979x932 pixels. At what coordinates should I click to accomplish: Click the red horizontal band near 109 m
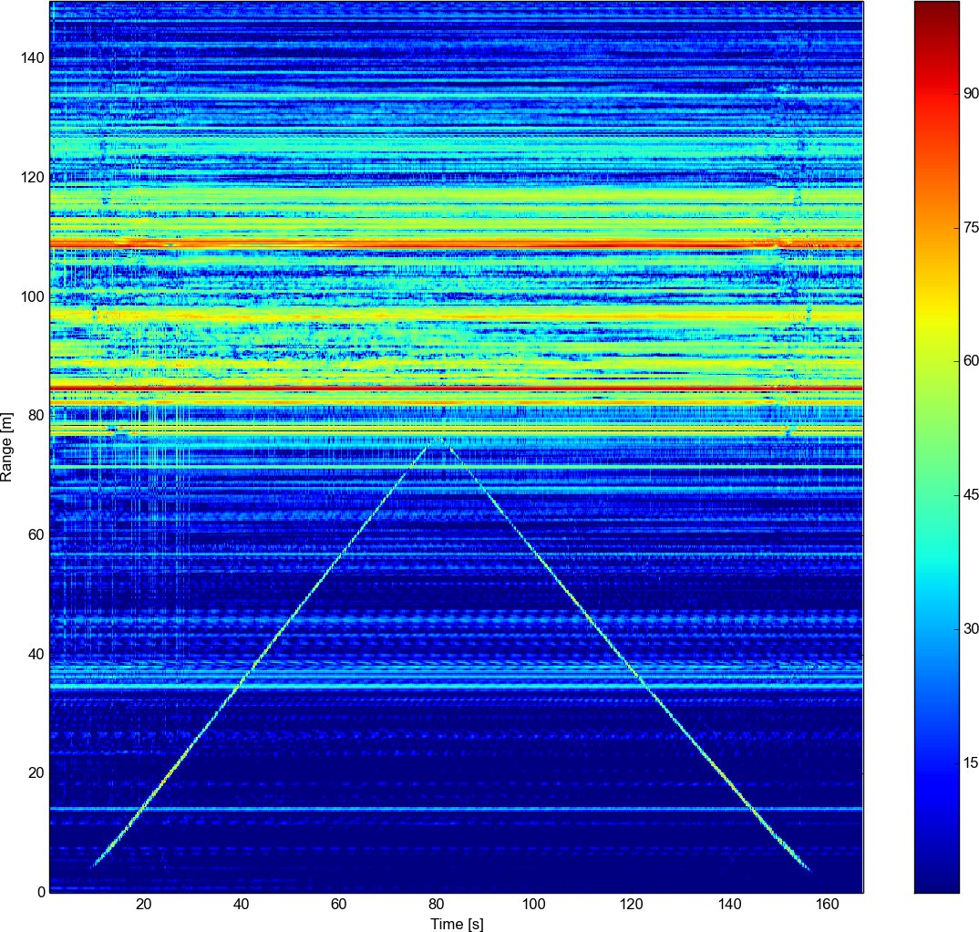(x=456, y=244)
